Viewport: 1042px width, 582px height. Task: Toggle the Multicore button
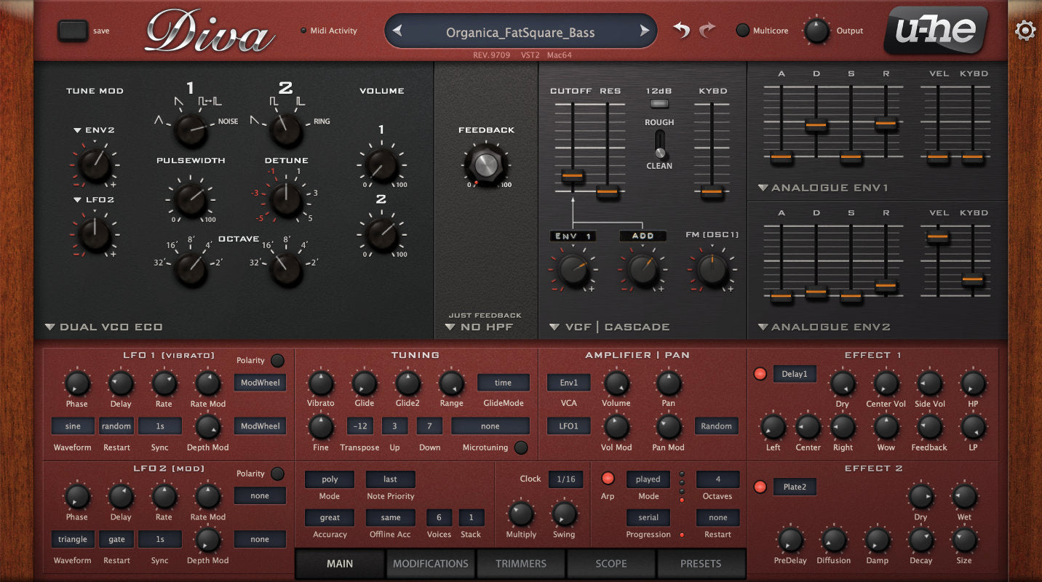[x=742, y=31]
